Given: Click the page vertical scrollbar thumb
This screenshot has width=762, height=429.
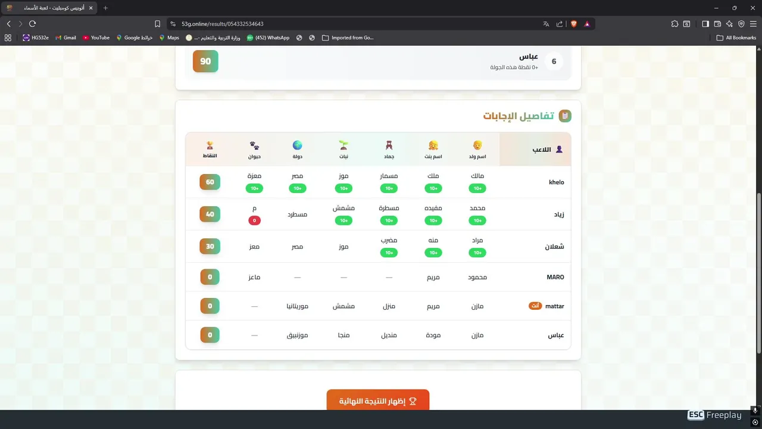Looking at the screenshot, I should coord(759,273).
